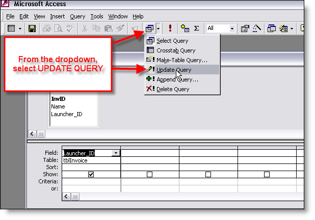Open the Help menu
The width and height of the screenshot is (315, 220).
[x=138, y=16]
